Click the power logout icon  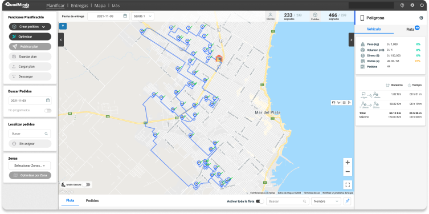point(422,5)
